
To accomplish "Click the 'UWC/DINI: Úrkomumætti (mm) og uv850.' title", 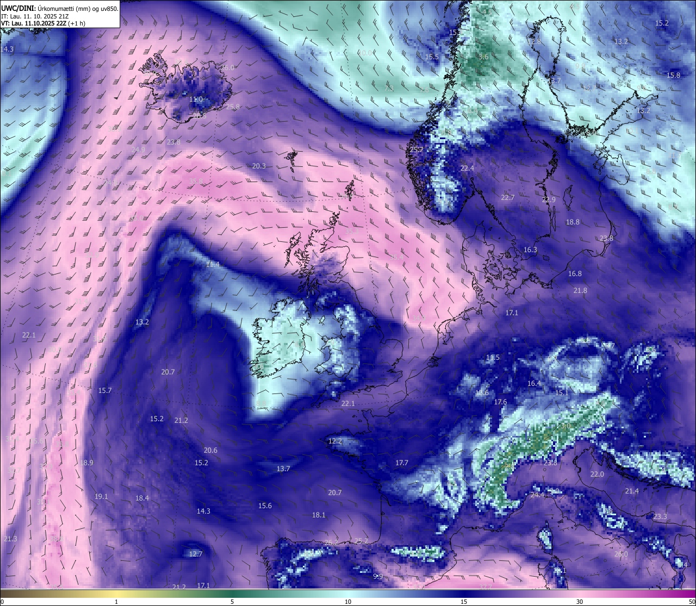I will coord(60,8).
